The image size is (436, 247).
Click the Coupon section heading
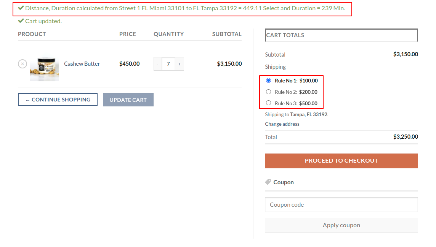[x=284, y=182]
